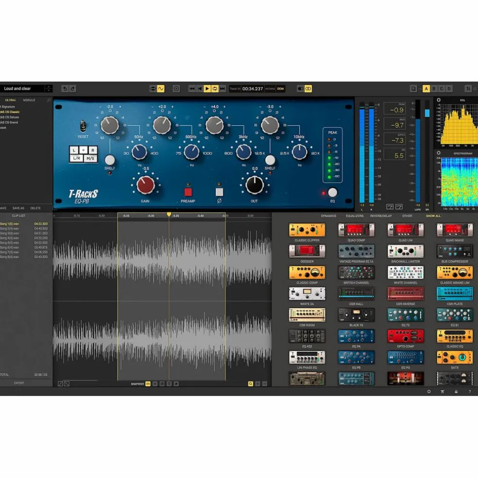Rewind to start of track
This screenshot has height=478, width=478.
192,89
